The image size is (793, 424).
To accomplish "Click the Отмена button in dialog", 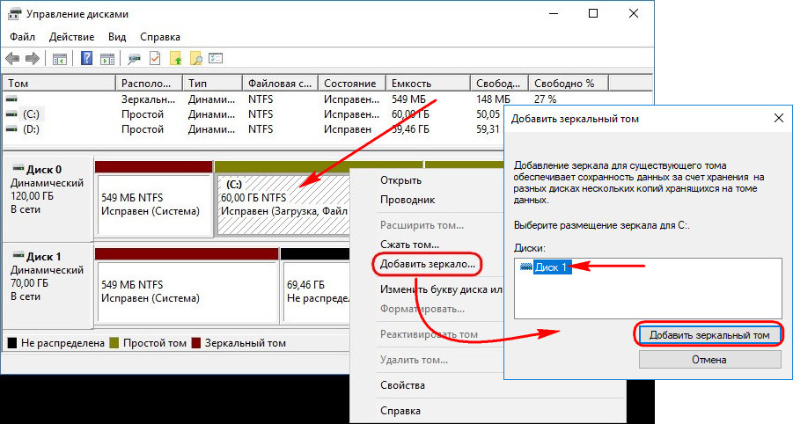I will coord(708,359).
